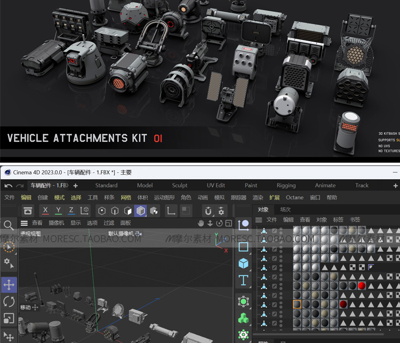Select the Move tool in left toolbar
The width and height of the screenshot is (400, 343).
[x=9, y=284]
